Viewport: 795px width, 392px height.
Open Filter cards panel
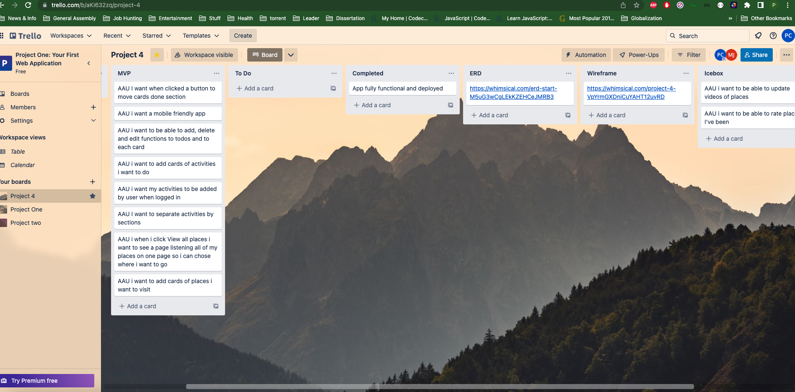pos(689,55)
